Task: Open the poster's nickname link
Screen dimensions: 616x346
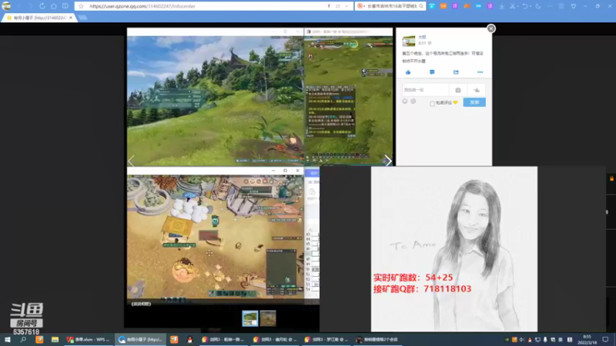Action: pyautogui.click(x=422, y=37)
